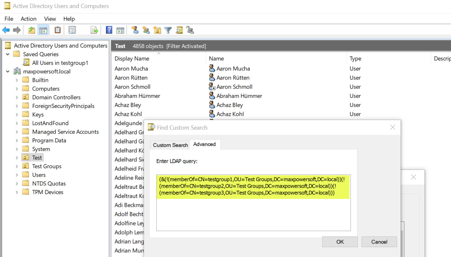Click Abraham Hümmer user icon
This screenshot has width=451, height=257.
coord(212,95)
